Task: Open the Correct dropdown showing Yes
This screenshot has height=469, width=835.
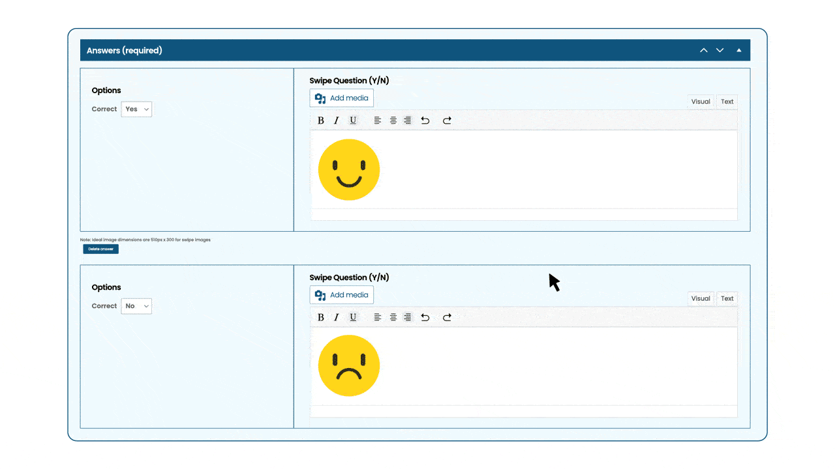Action: (136, 109)
